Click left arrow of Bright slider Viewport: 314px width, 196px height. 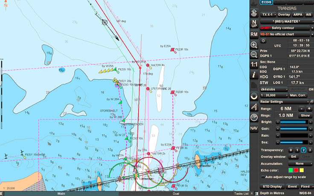(278, 122)
